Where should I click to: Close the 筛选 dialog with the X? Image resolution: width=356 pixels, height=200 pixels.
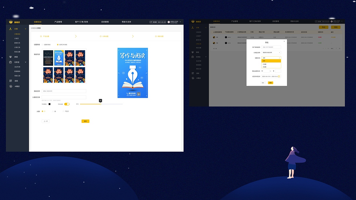(284, 41)
